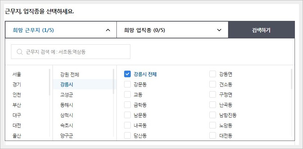This screenshot has width=303, height=149.
Task: Check the 남항진동 checkbox
Action: point(213,115)
